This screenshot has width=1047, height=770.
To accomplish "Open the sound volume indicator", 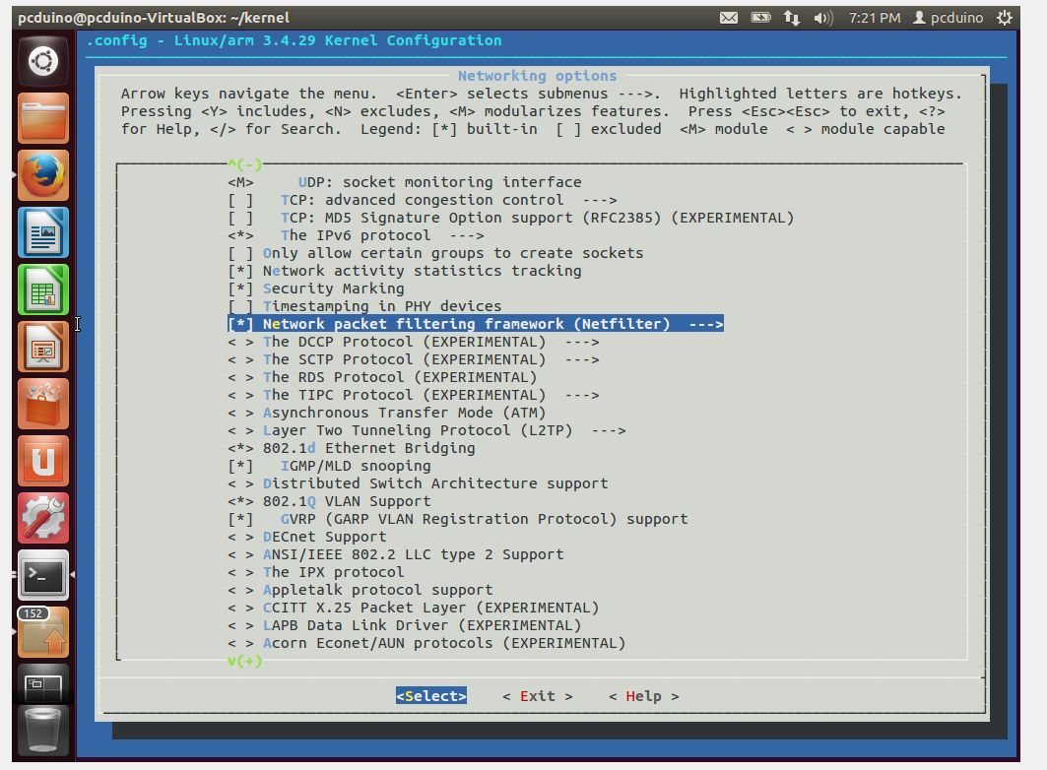I will pos(823,18).
